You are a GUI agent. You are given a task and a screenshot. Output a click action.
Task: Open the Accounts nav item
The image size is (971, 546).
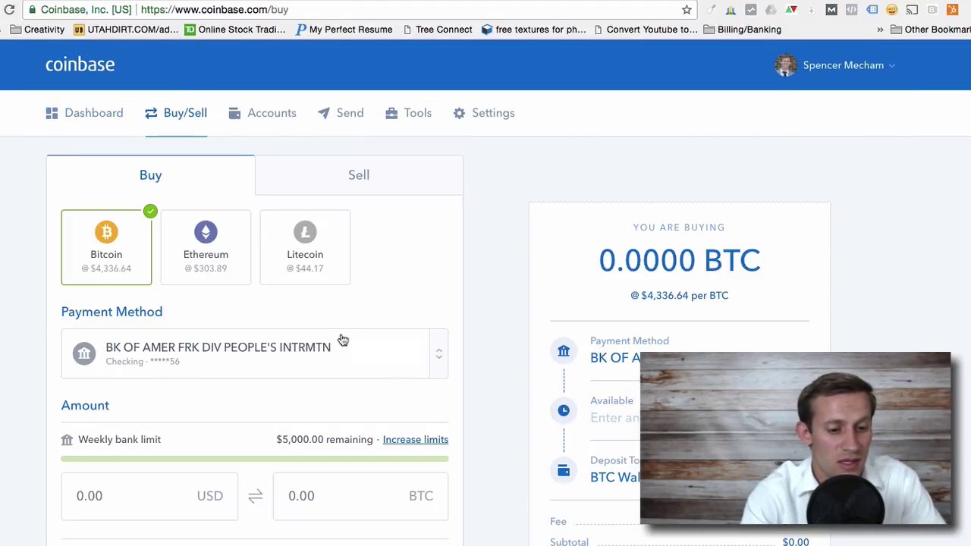coord(262,113)
